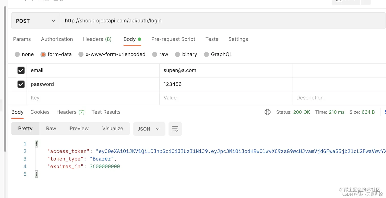Select the binary body type

coord(186,54)
